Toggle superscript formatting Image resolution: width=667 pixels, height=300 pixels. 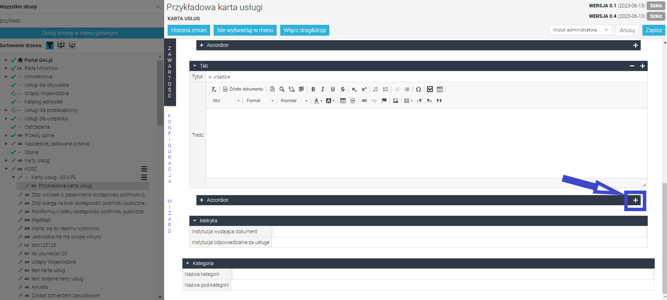tap(364, 90)
